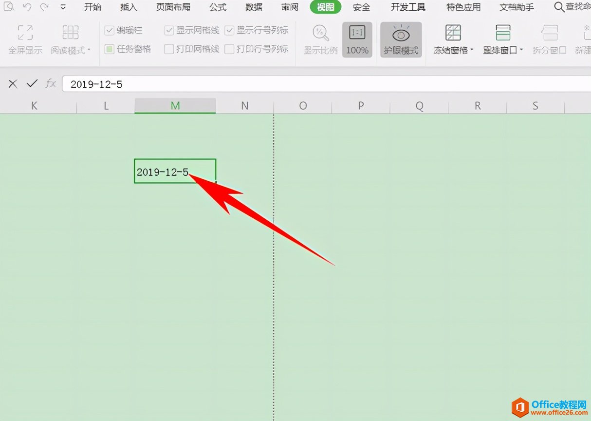Enable the 打印网格线 checkbox

pos(169,49)
